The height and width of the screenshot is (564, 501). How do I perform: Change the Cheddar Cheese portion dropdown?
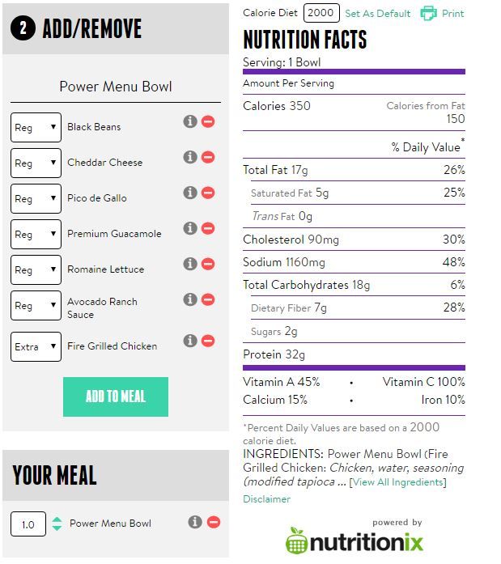pyautogui.click(x=36, y=163)
